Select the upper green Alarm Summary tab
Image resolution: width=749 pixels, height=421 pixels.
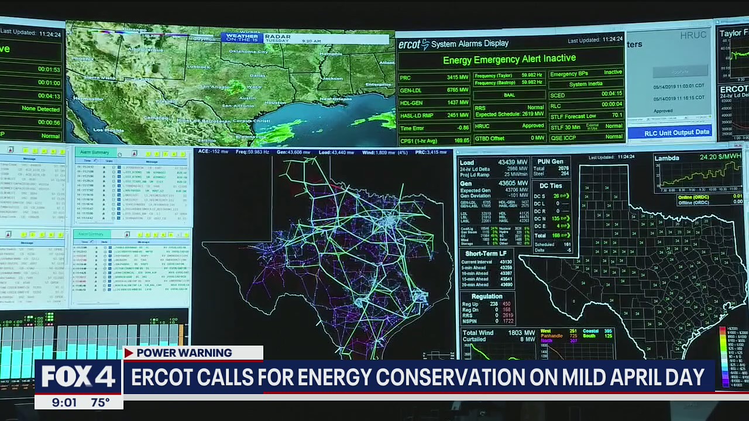[95, 152]
